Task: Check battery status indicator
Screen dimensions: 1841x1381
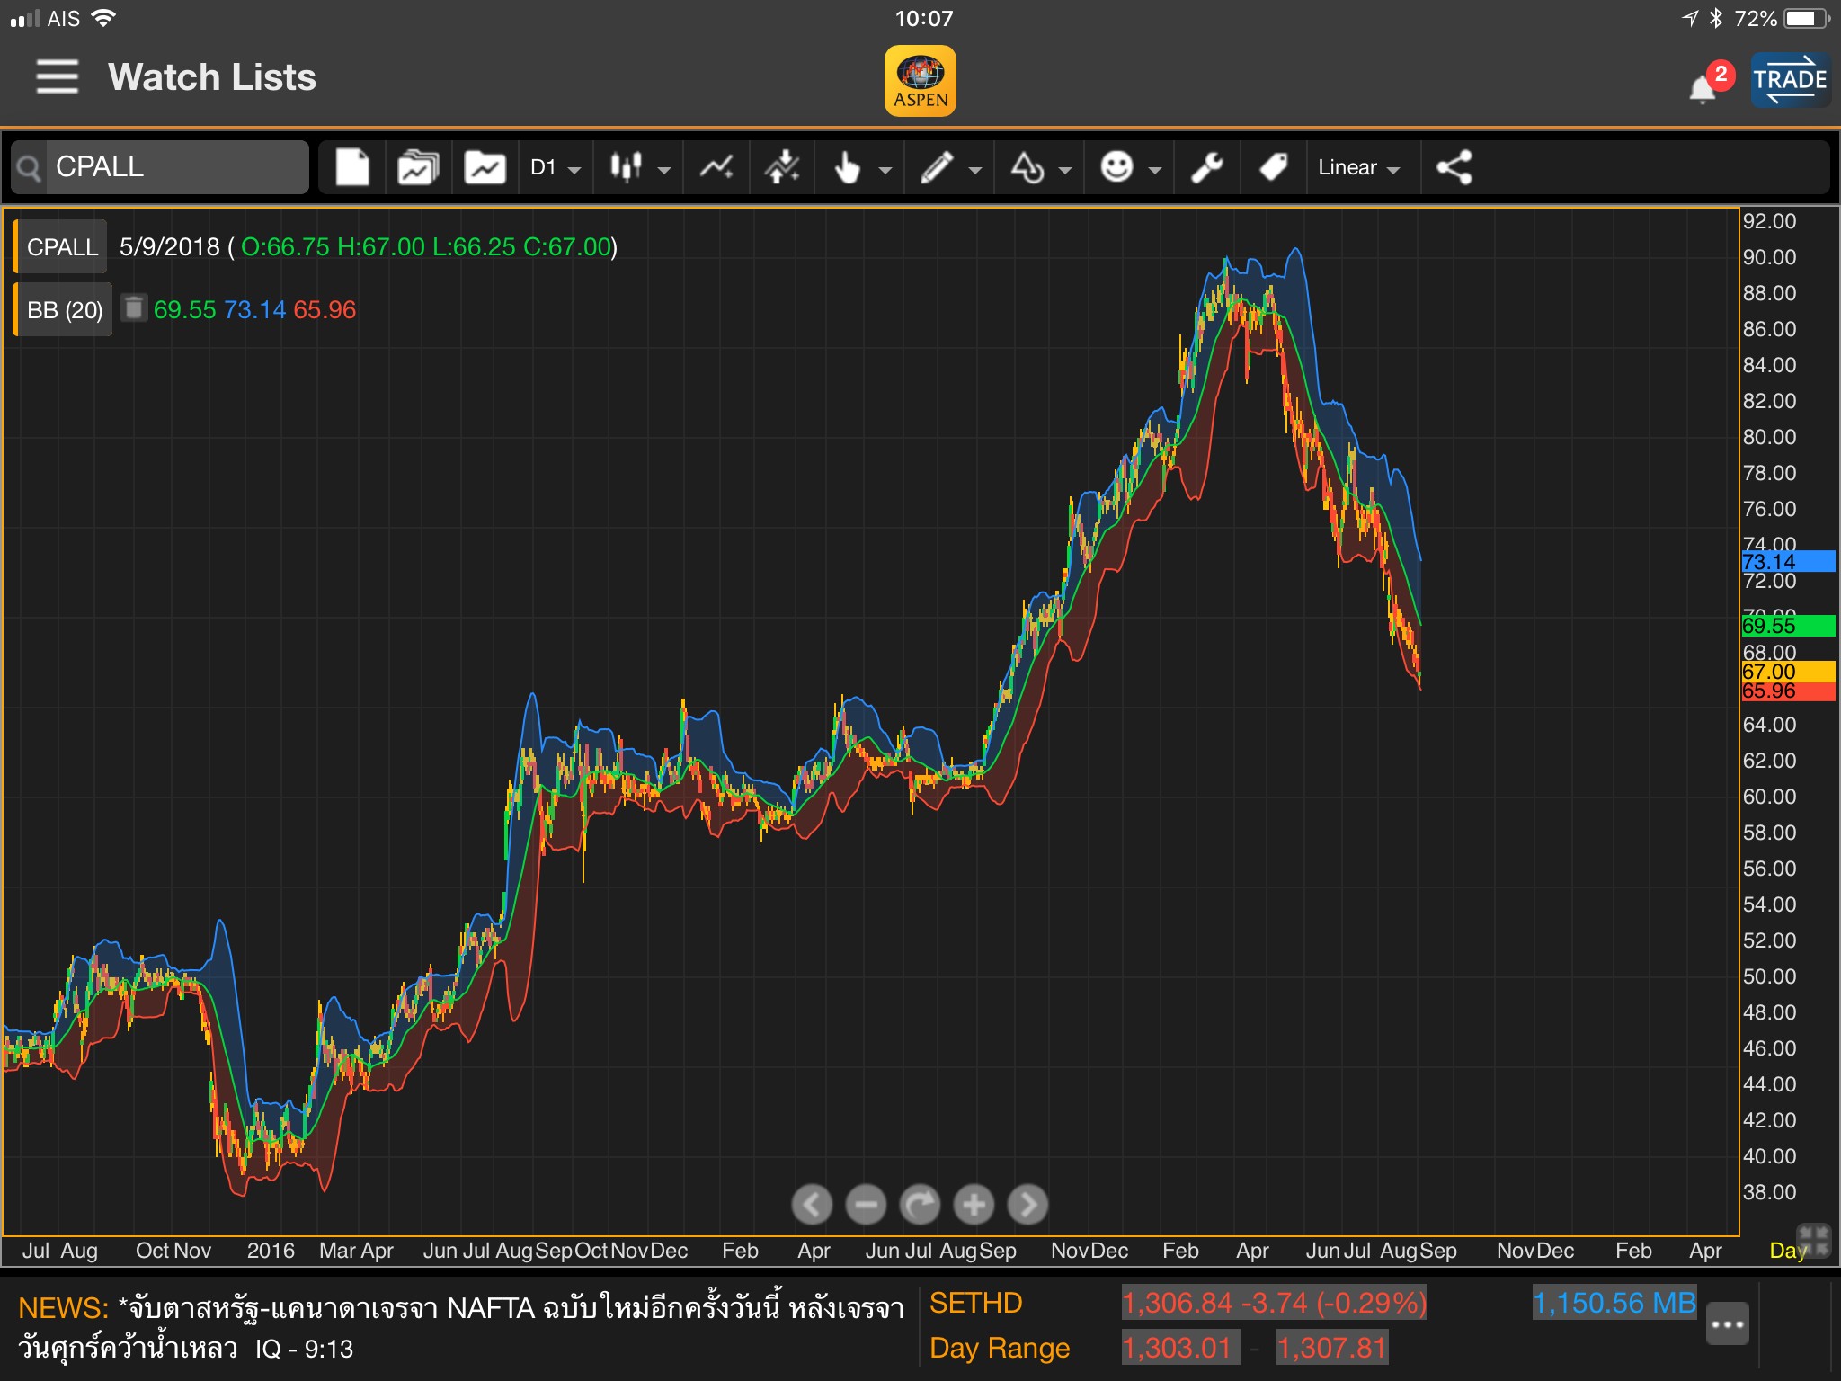Action: click(1806, 18)
